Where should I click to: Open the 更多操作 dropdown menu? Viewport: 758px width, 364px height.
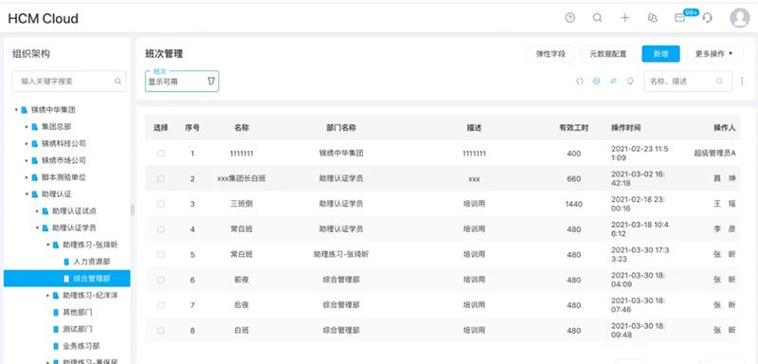click(x=714, y=54)
